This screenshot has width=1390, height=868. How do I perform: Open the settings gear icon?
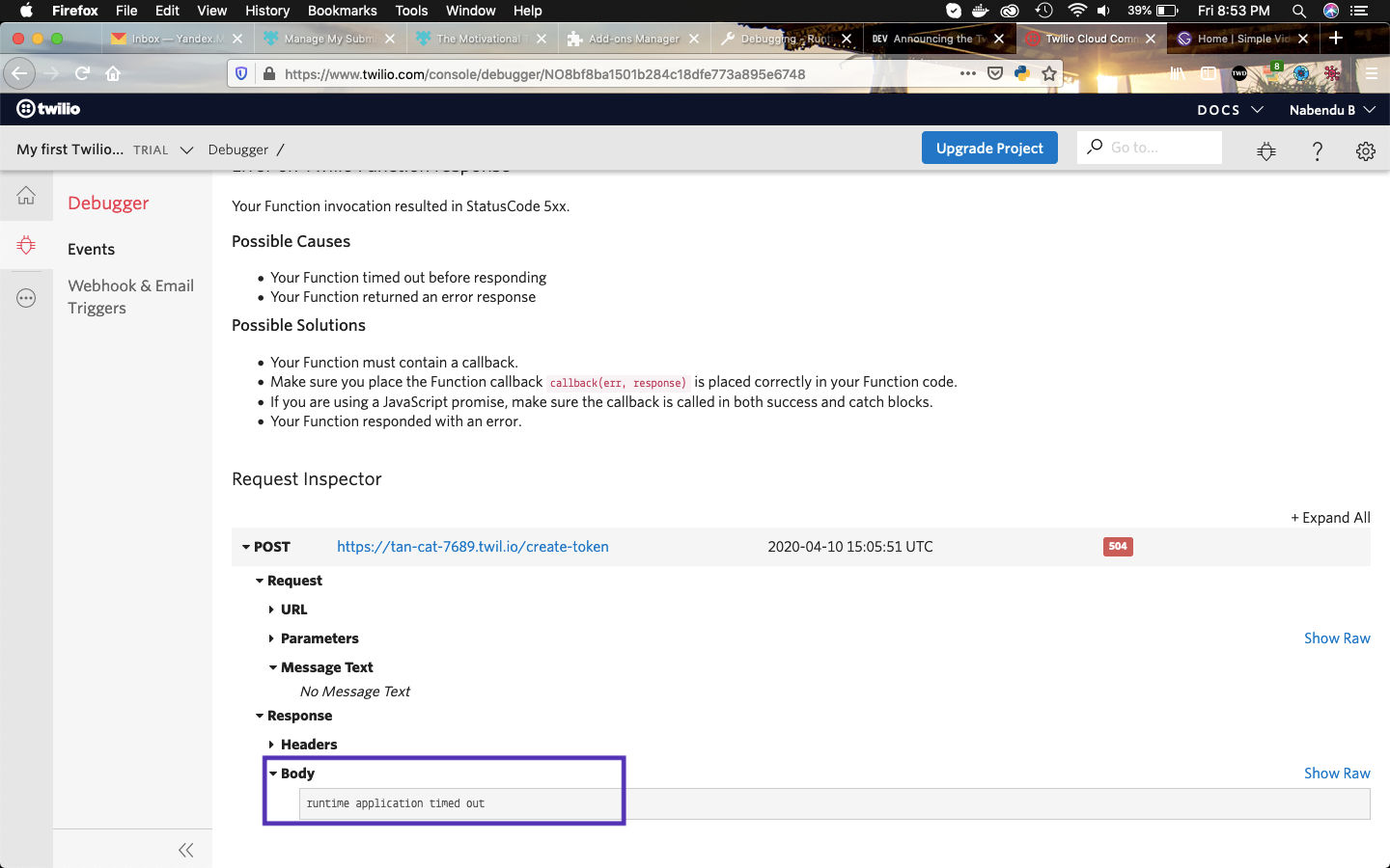tap(1365, 150)
